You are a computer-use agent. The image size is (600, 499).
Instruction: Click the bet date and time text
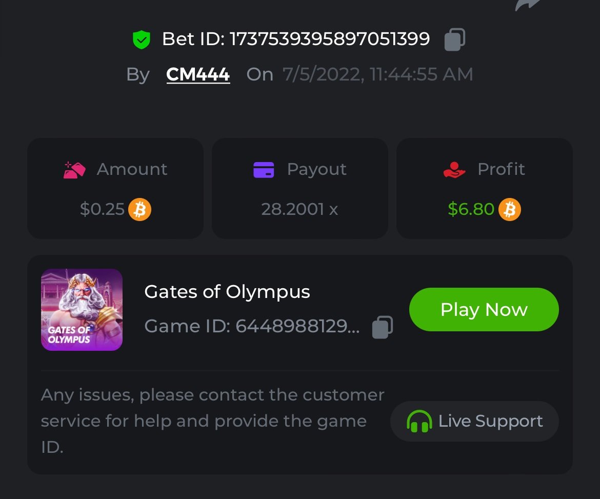[377, 75]
